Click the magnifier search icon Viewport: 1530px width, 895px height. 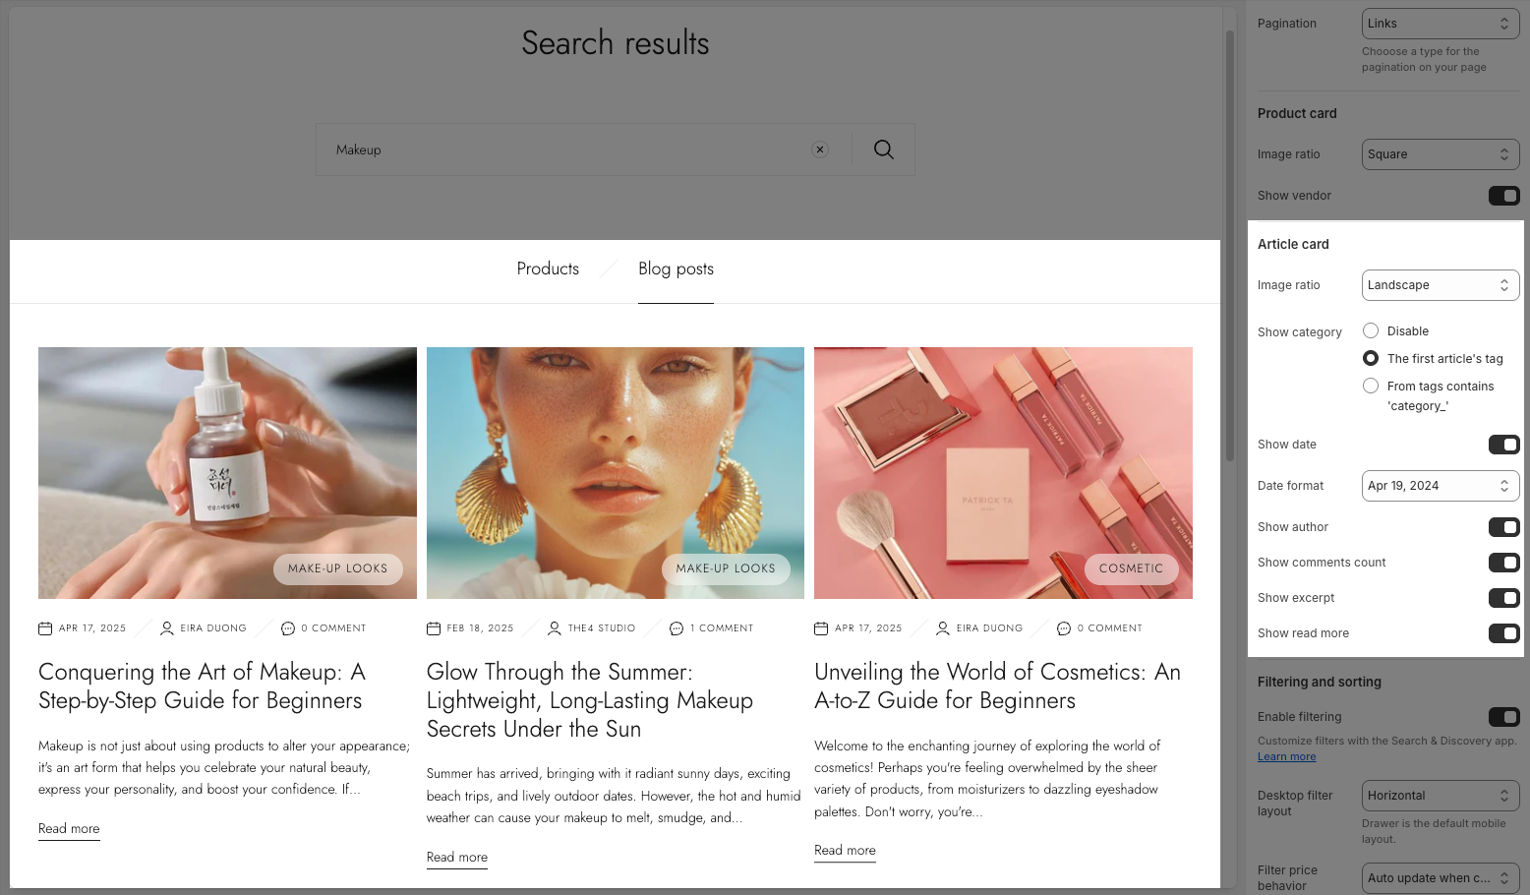(x=883, y=149)
